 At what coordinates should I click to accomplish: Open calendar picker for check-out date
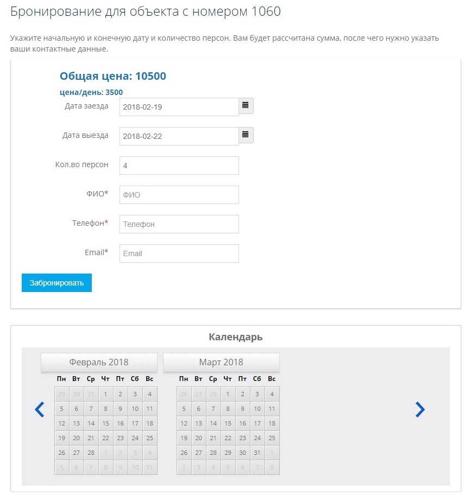pyautogui.click(x=246, y=135)
